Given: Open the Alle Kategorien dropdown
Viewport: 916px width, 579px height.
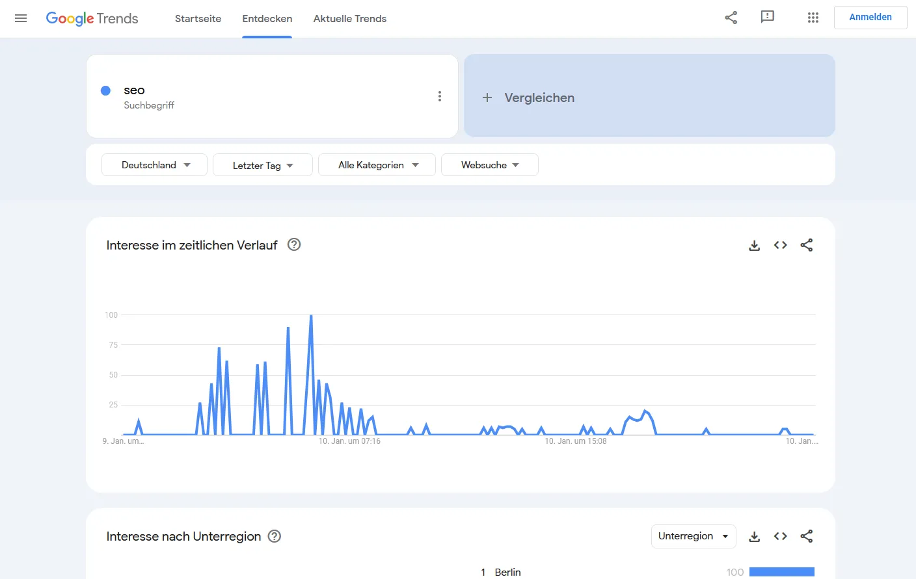Looking at the screenshot, I should point(376,164).
